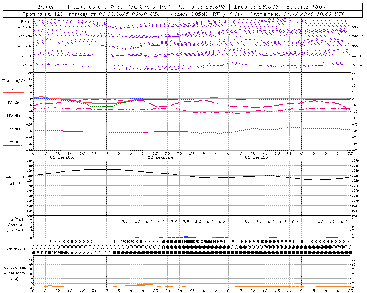Click "Рассчитано: 01.12.2025 10:43 UTC" text
The height and width of the screenshot is (293, 367).
tap(298, 14)
